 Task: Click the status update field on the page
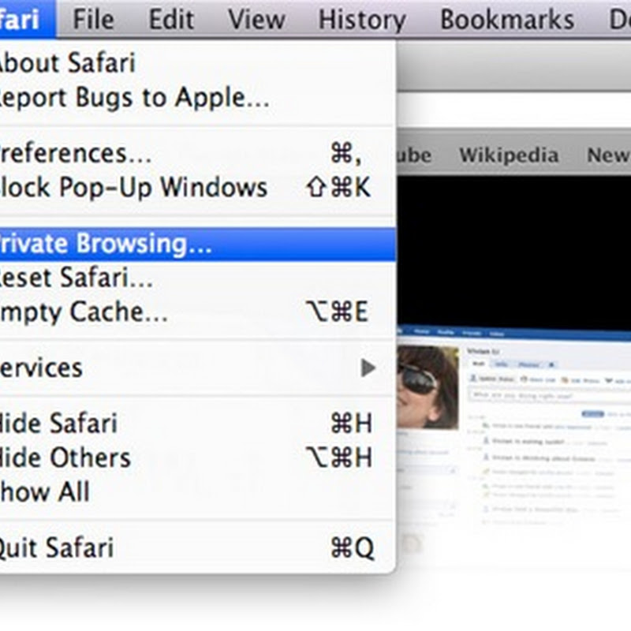point(549,395)
